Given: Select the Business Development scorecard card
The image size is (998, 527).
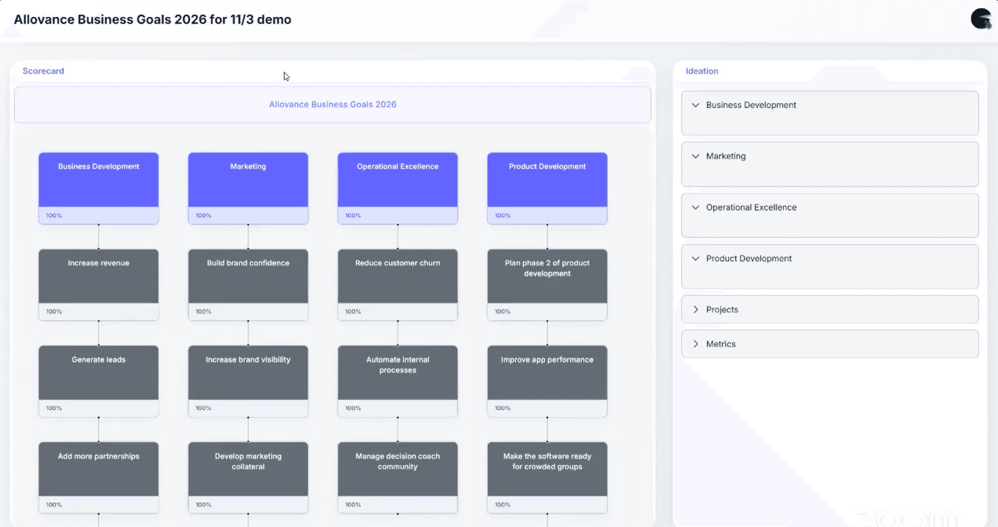Looking at the screenshot, I should (x=98, y=180).
